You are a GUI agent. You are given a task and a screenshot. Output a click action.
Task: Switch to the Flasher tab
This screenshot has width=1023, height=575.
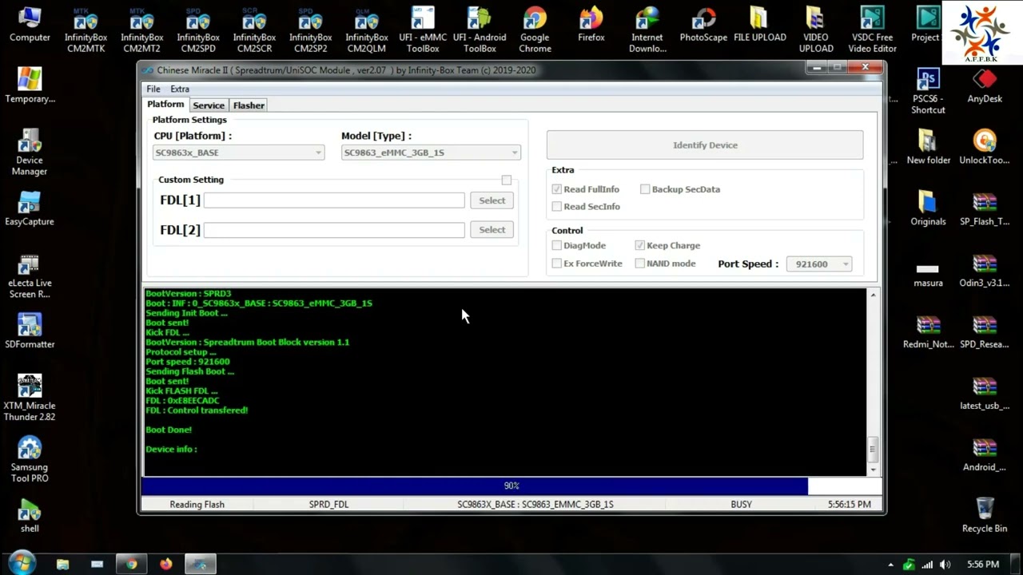tap(249, 105)
